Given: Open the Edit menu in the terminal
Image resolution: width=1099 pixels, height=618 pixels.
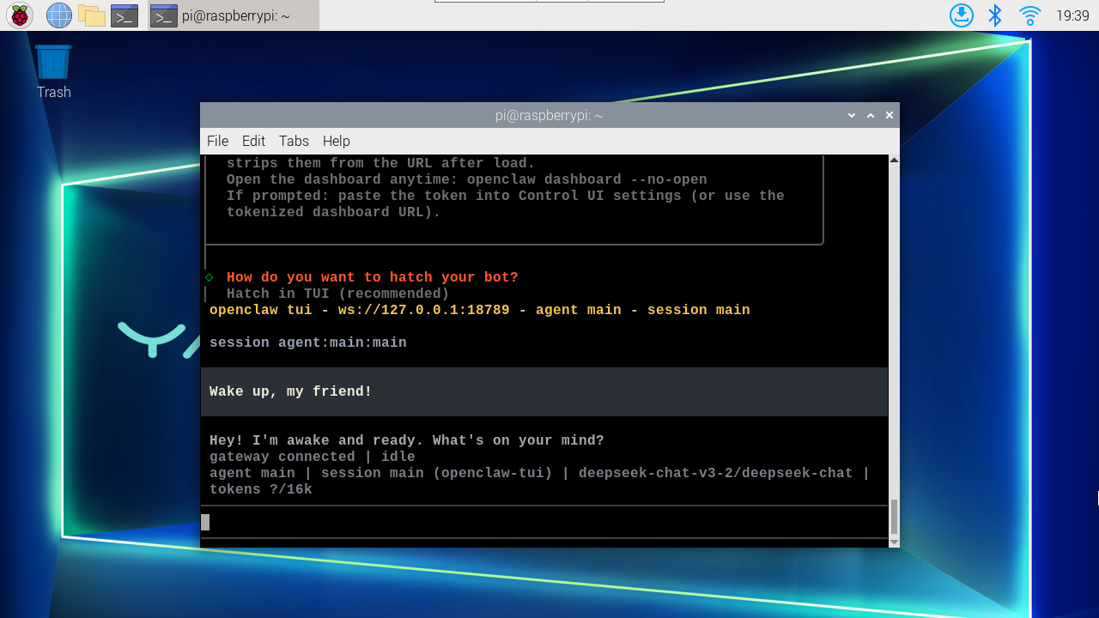Looking at the screenshot, I should click(253, 141).
